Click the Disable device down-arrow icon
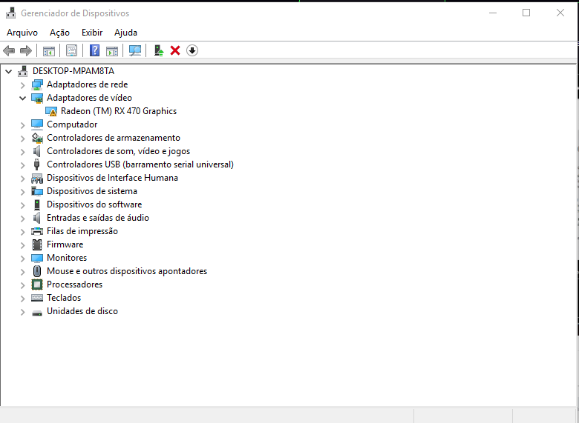579x423 pixels. pyautogui.click(x=192, y=50)
